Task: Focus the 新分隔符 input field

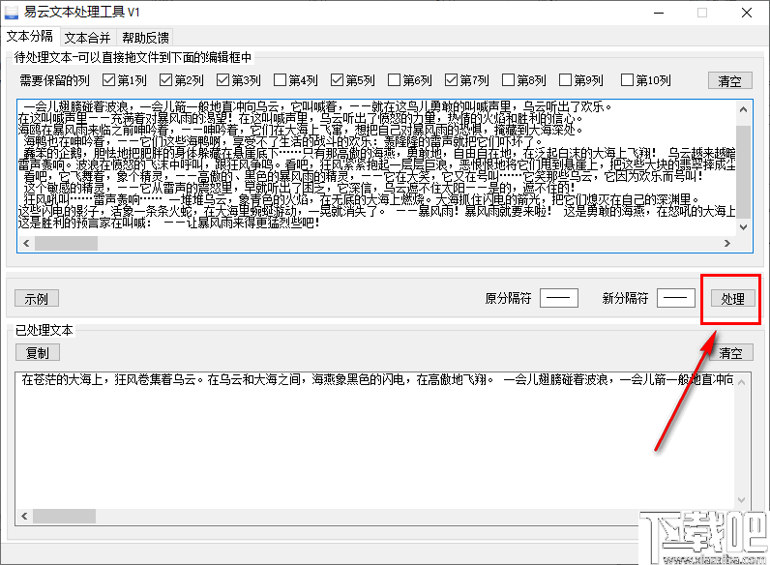Action: point(676,298)
